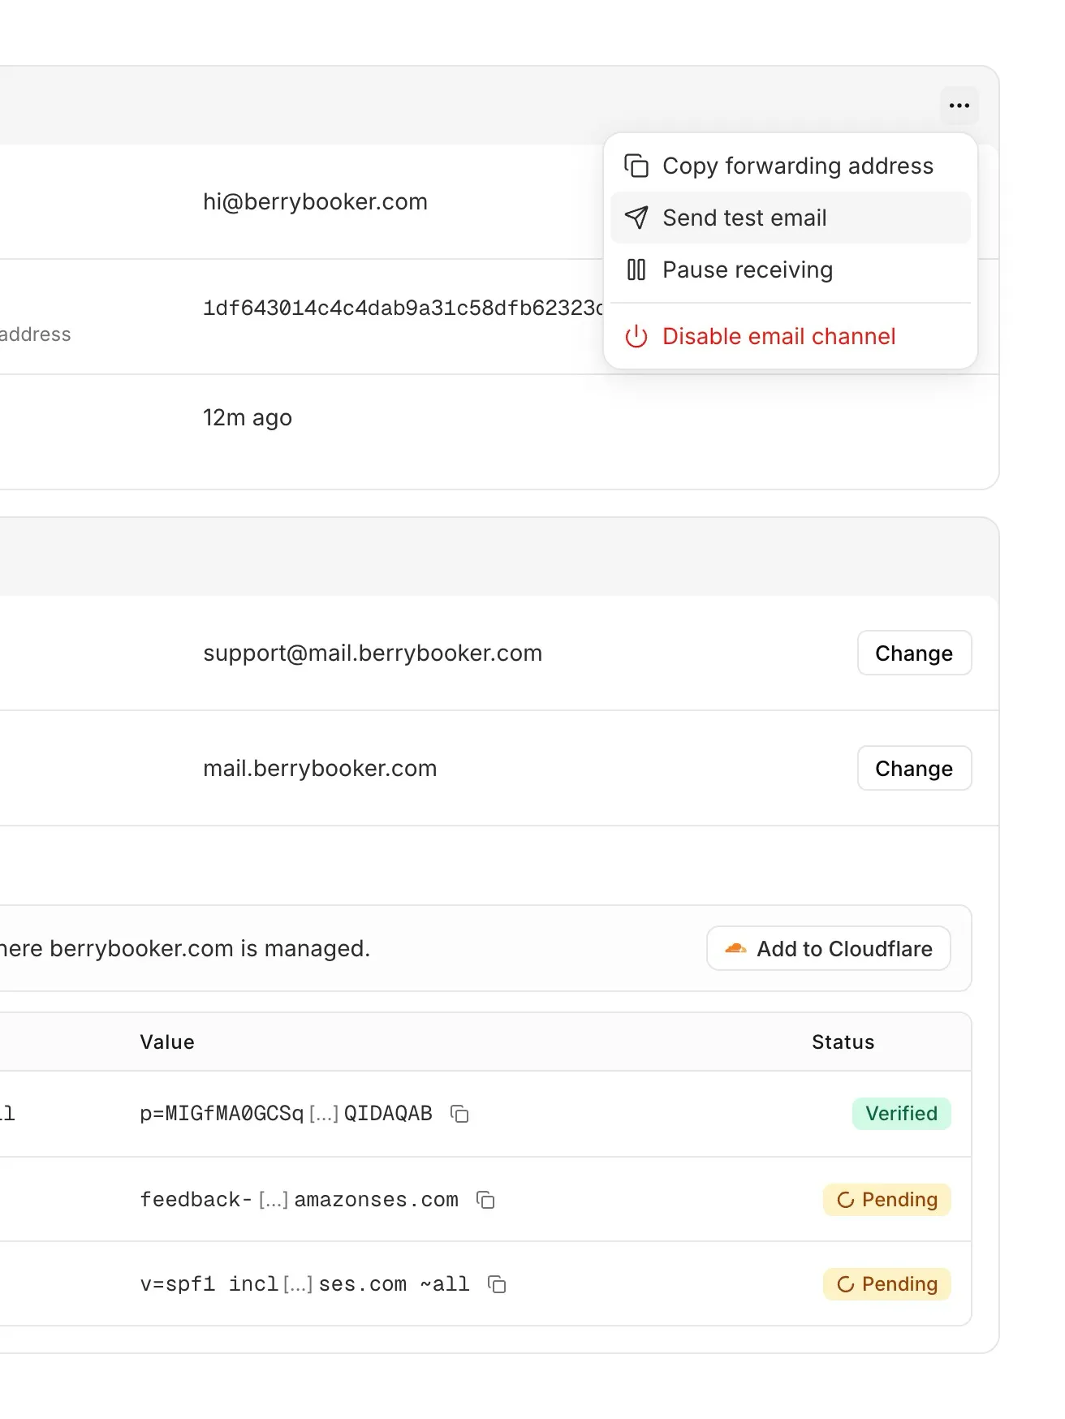The width and height of the screenshot is (1065, 1419).
Task: Click the 12m ago timestamp
Action: (248, 417)
